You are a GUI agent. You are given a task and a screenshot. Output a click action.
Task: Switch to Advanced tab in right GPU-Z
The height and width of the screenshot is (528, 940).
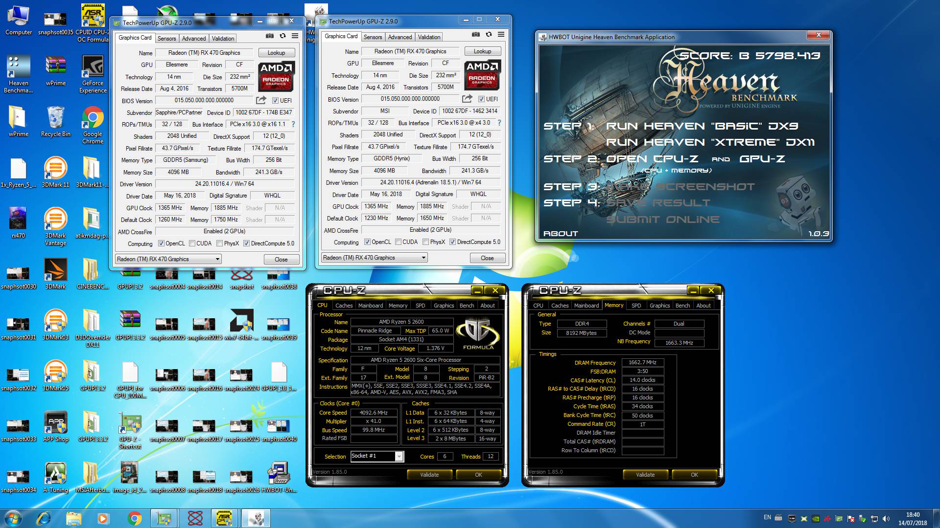(400, 37)
